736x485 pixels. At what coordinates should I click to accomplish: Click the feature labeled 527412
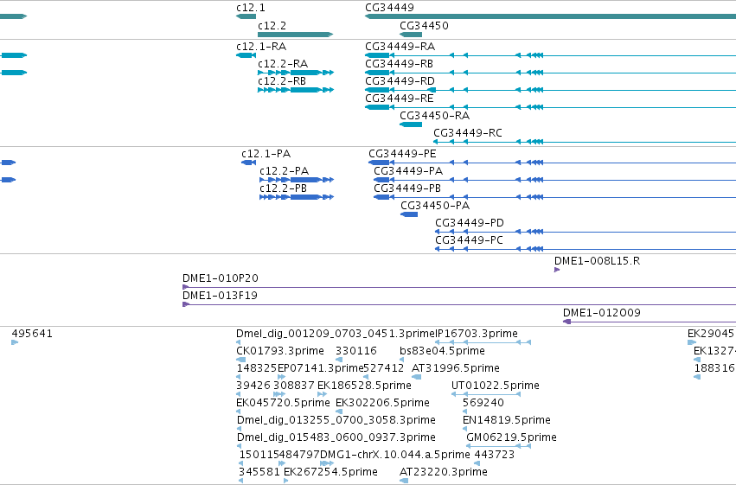(x=366, y=377)
